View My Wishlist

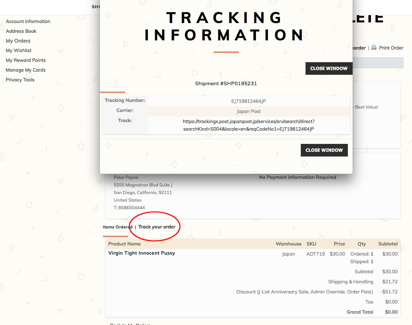tap(18, 50)
